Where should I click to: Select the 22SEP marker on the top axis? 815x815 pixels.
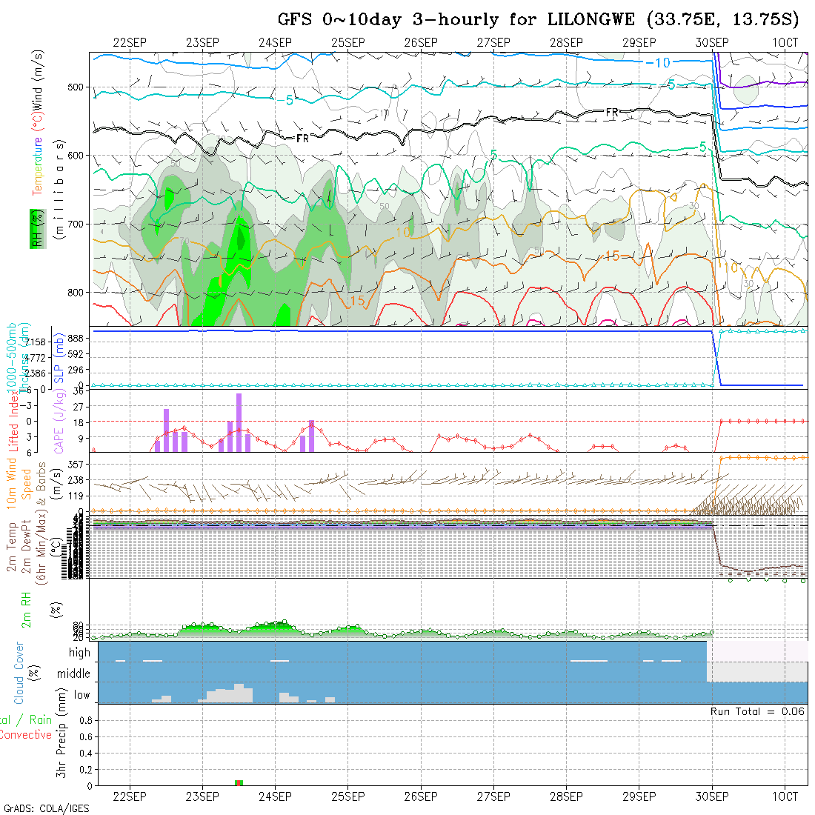130,43
